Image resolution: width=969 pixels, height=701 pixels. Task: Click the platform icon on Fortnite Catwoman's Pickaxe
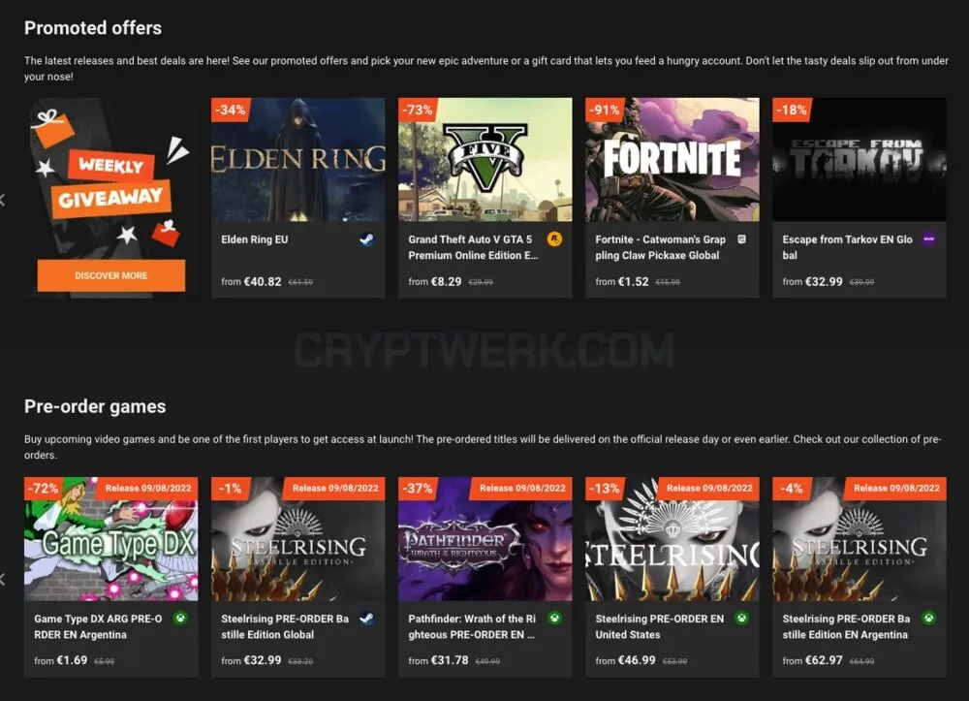[741, 239]
